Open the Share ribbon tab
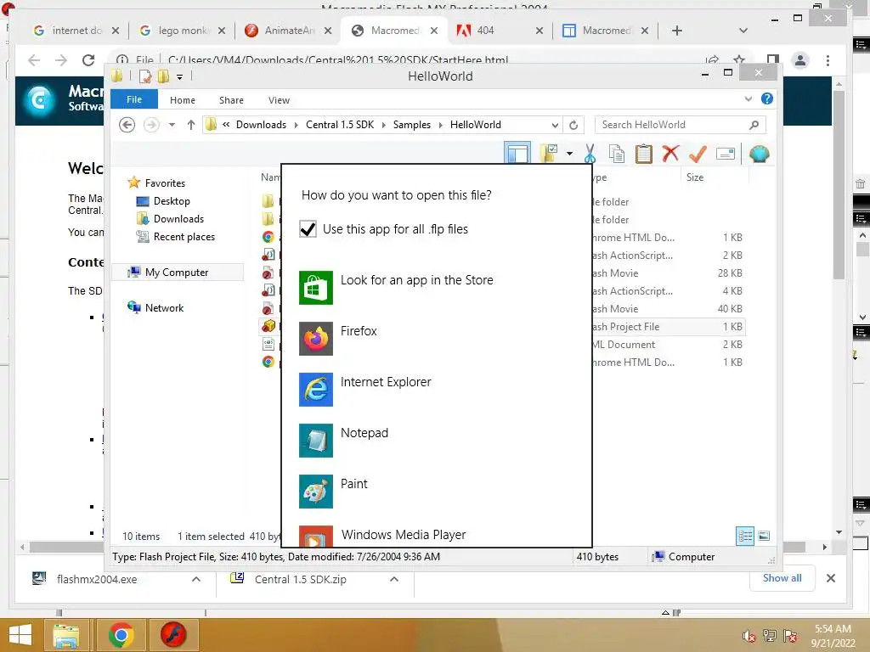The height and width of the screenshot is (652, 870). (231, 100)
